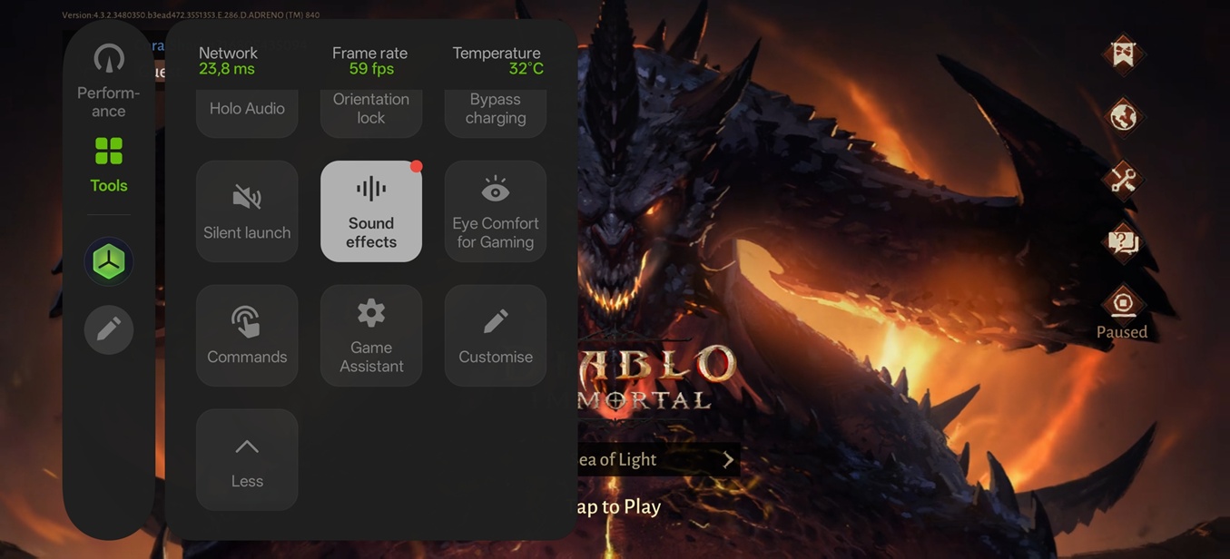Toggle Eye Comfort for Gaming
Screen dimensions: 1230x559
[496, 211]
